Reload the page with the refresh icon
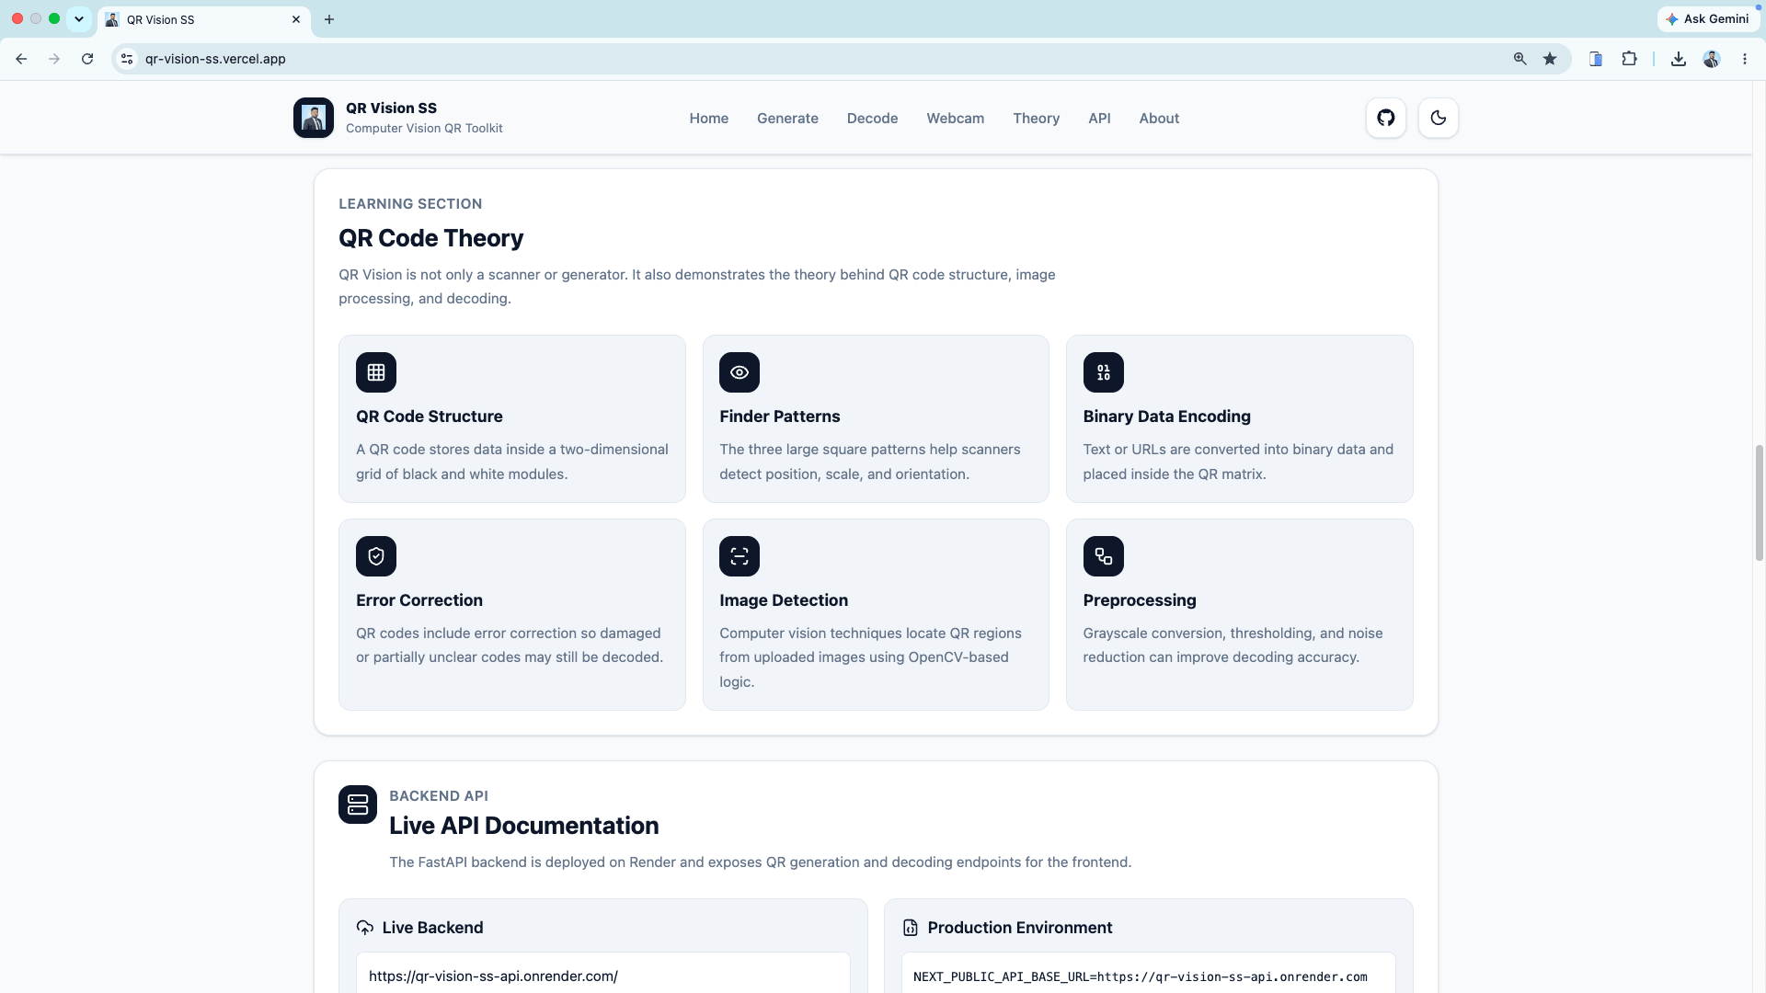Viewport: 1766px width, 993px height. (x=87, y=59)
